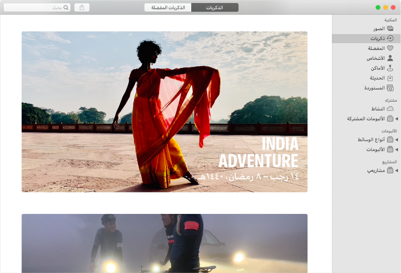This screenshot has width=401, height=273.
Task: Click the Media Types (أنواع الوسائط) folder icon
Action: pyautogui.click(x=390, y=139)
